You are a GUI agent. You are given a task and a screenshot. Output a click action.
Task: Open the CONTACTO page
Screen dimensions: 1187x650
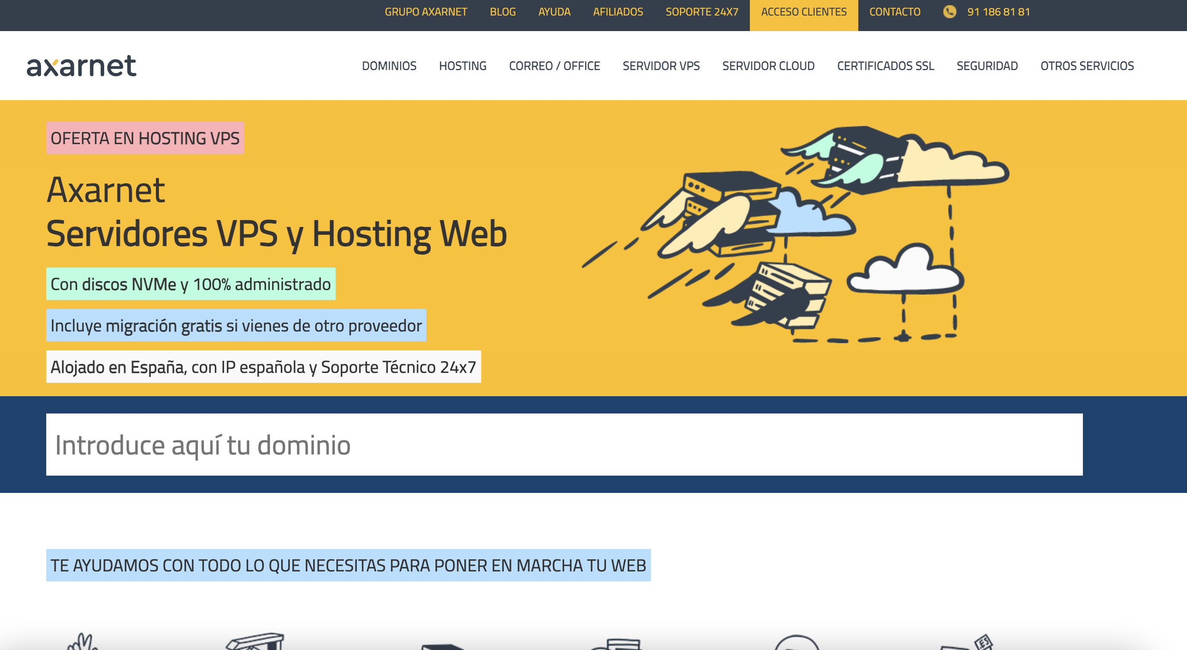pyautogui.click(x=895, y=12)
